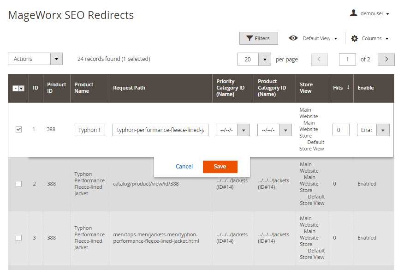
Task: Go to next page arrow
Action: click(x=386, y=59)
